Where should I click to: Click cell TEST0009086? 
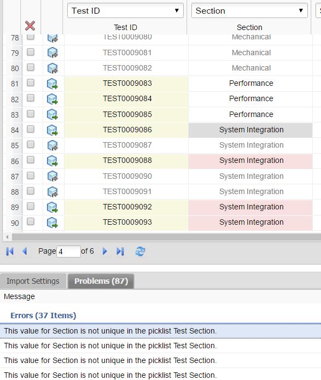pos(126,130)
